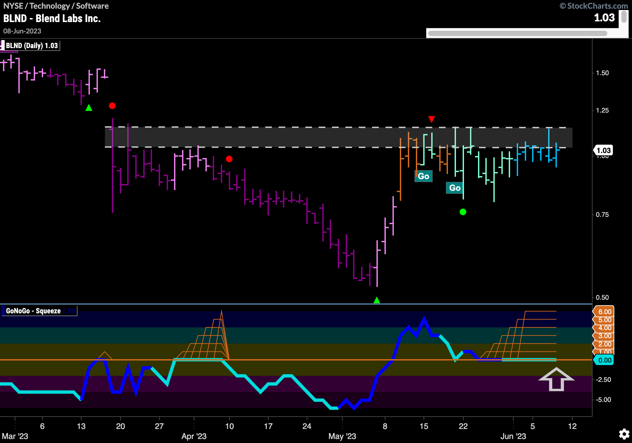Click the date tick label 17
632x443 pixels.
[x=268, y=426]
